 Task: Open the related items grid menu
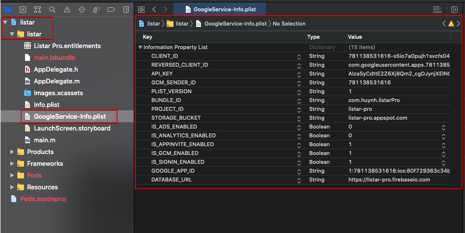(x=142, y=9)
